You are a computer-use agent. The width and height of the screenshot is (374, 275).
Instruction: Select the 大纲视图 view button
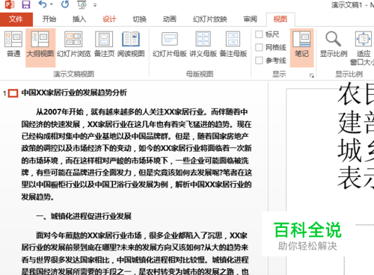pyautogui.click(x=40, y=47)
